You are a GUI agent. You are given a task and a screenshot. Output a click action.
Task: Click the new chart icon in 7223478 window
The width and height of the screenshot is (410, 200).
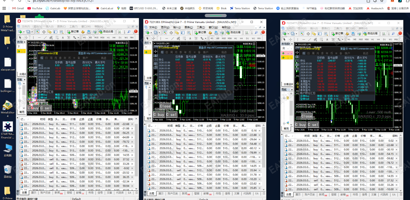pos(20,32)
